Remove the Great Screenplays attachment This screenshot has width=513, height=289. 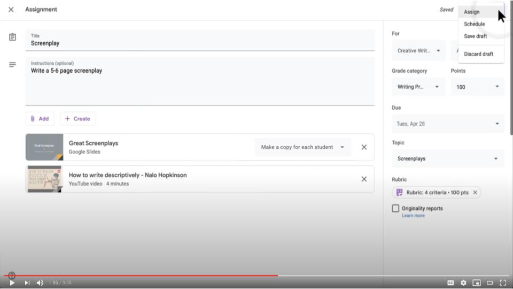pyautogui.click(x=364, y=147)
